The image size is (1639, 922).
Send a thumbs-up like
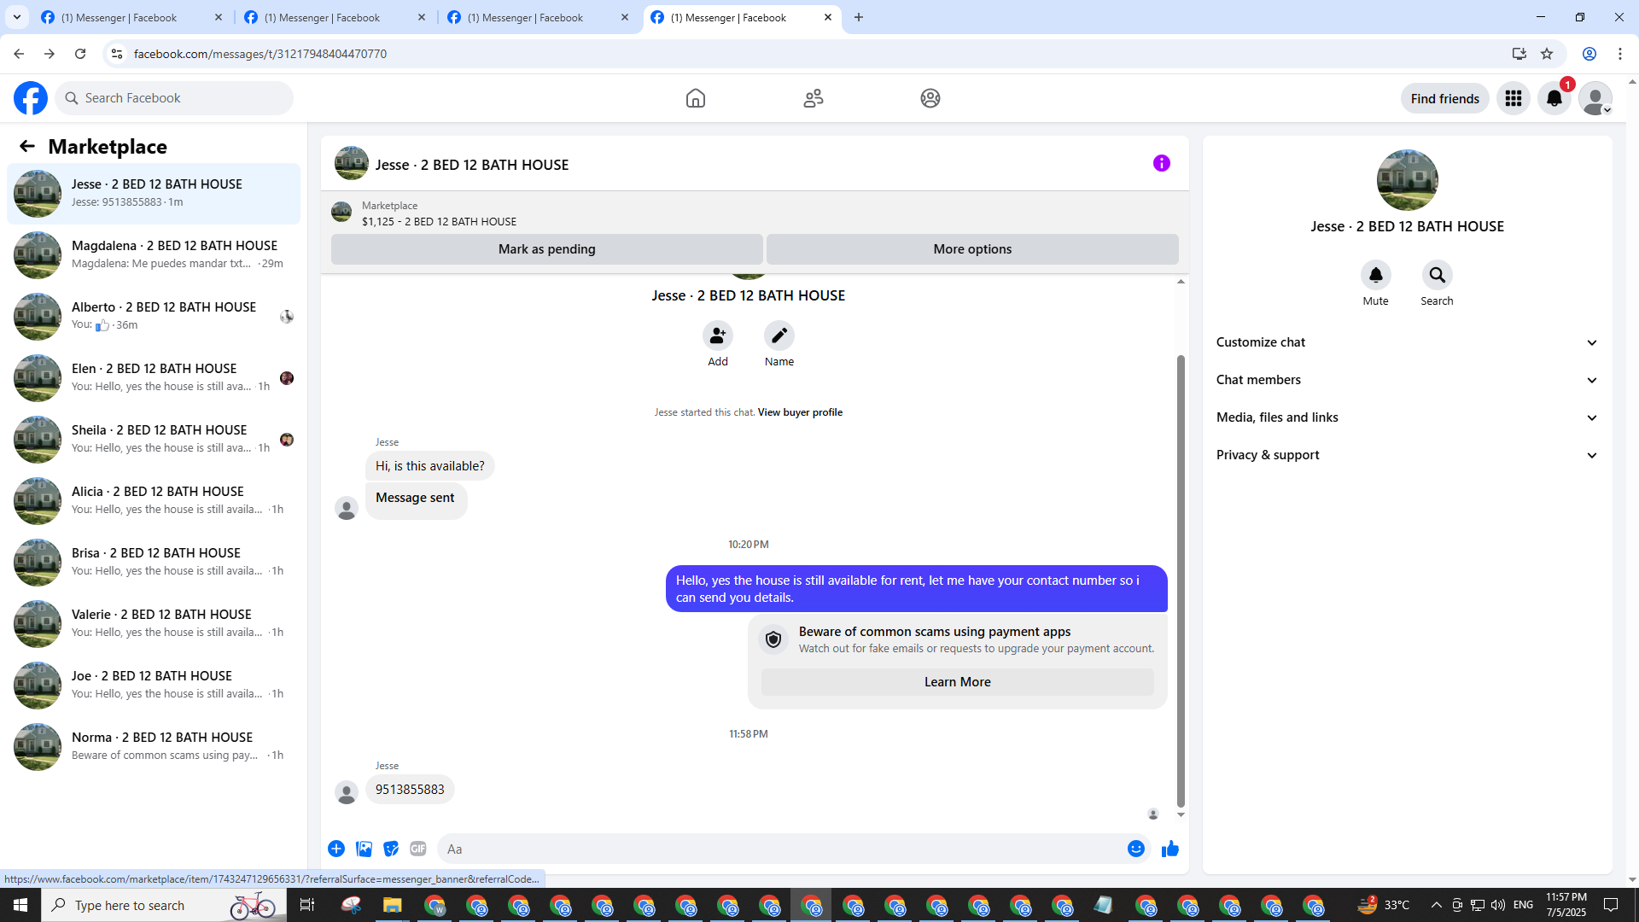pos(1169,849)
